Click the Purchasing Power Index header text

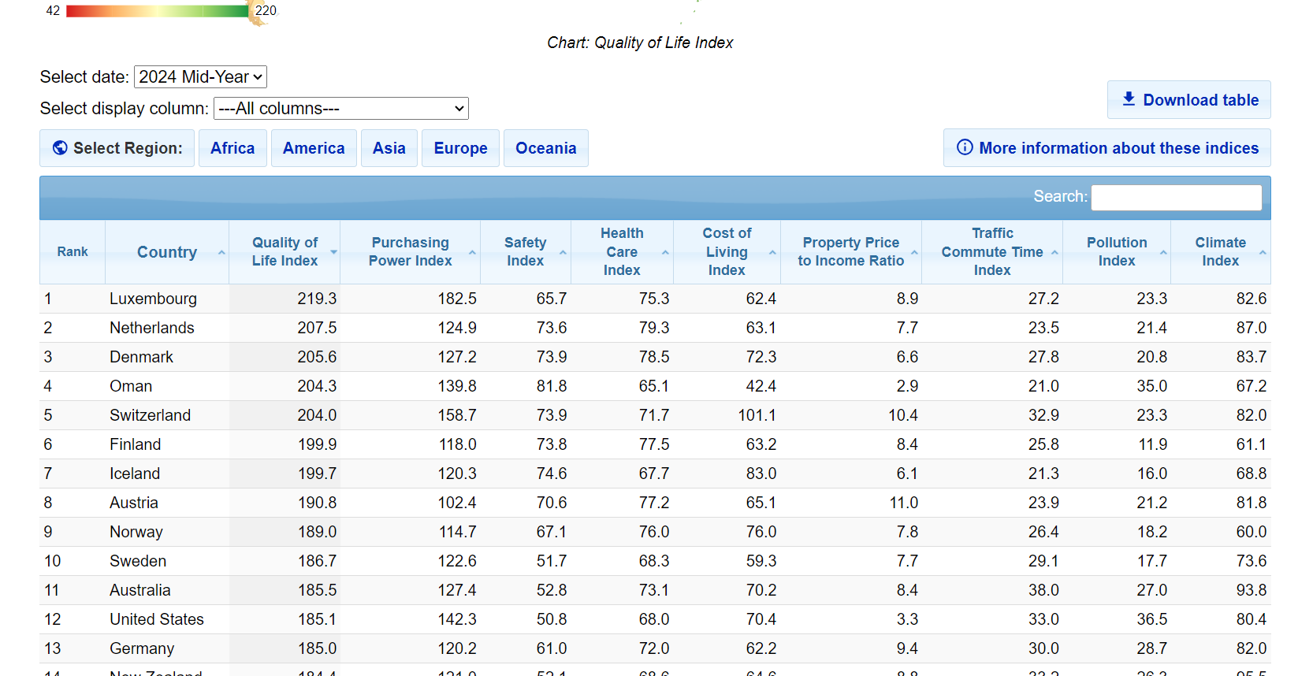coord(410,252)
